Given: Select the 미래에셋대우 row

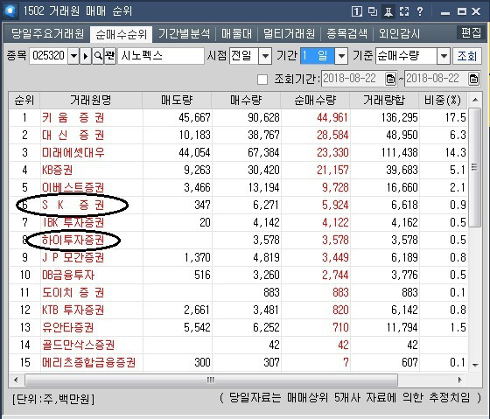Looking at the screenshot, I should pyautogui.click(x=238, y=153).
